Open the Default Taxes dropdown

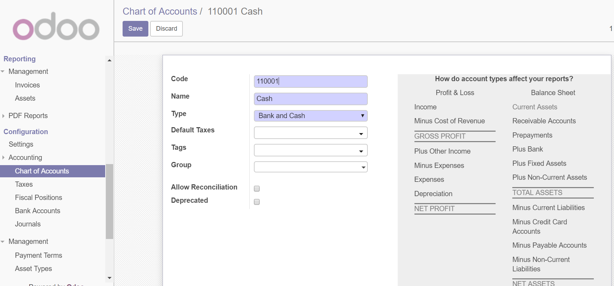coord(310,133)
